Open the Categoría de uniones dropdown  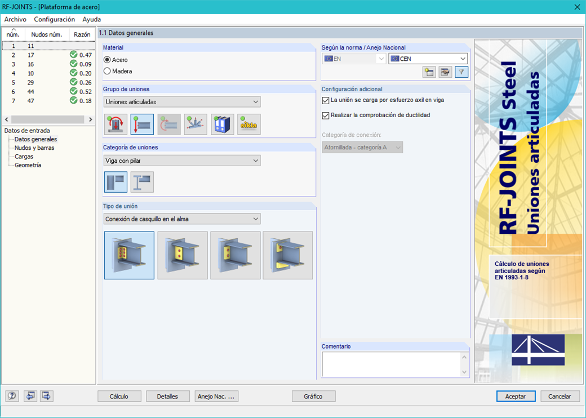(x=254, y=160)
